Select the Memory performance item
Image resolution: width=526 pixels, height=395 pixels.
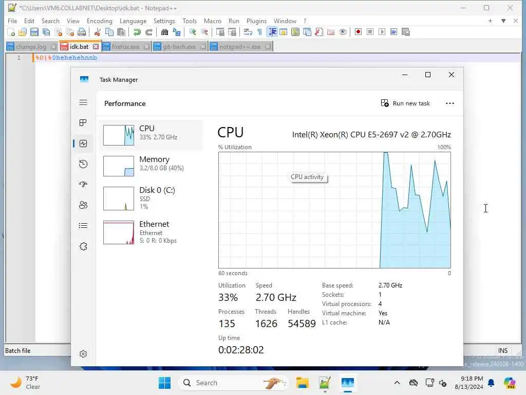click(x=151, y=166)
